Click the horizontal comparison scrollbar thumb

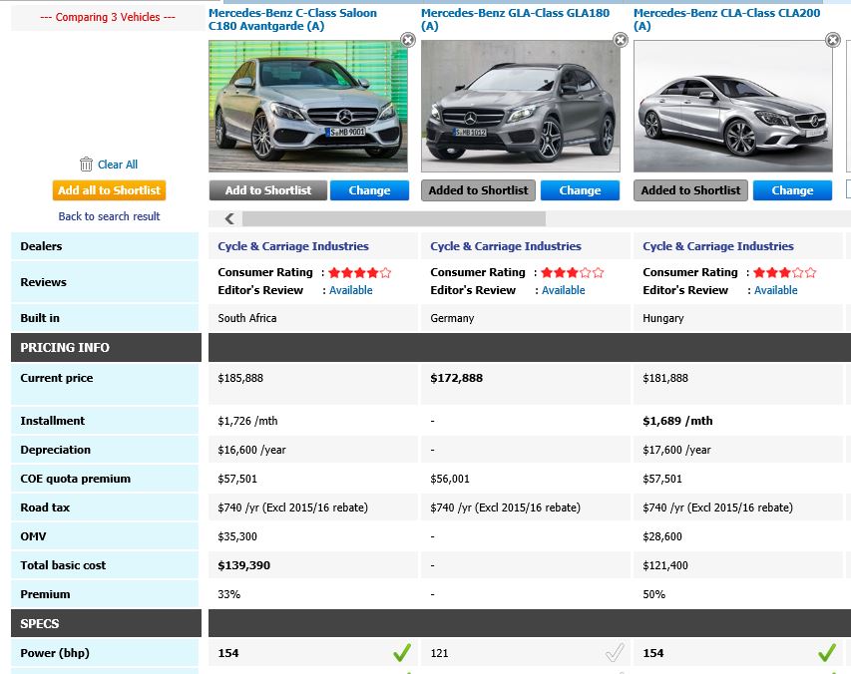click(x=394, y=218)
